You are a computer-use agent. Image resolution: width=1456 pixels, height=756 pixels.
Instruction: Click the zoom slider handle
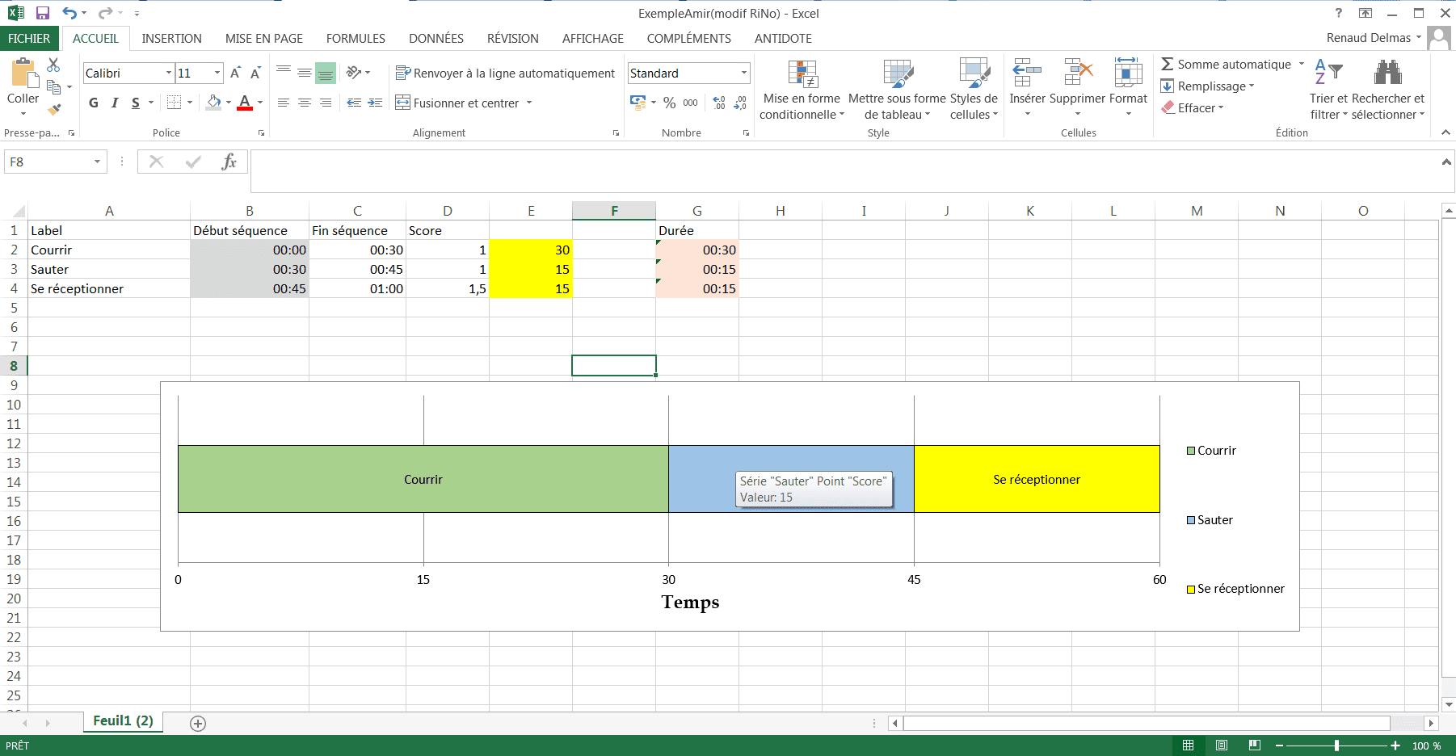[x=1336, y=745]
